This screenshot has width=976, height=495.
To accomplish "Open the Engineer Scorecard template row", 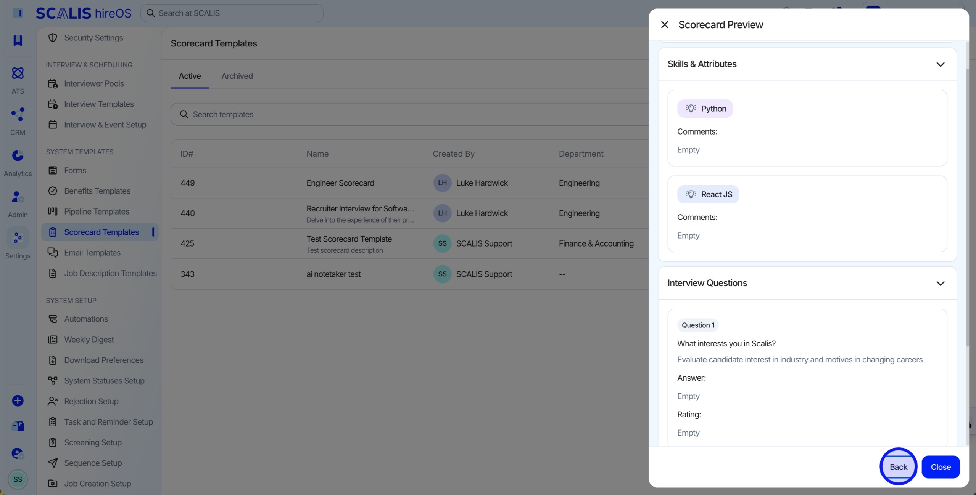I will click(409, 183).
